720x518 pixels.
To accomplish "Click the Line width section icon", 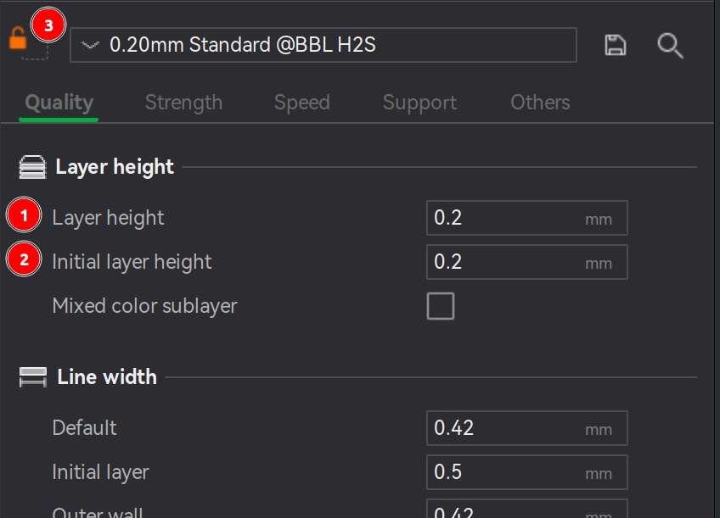I will tap(32, 376).
